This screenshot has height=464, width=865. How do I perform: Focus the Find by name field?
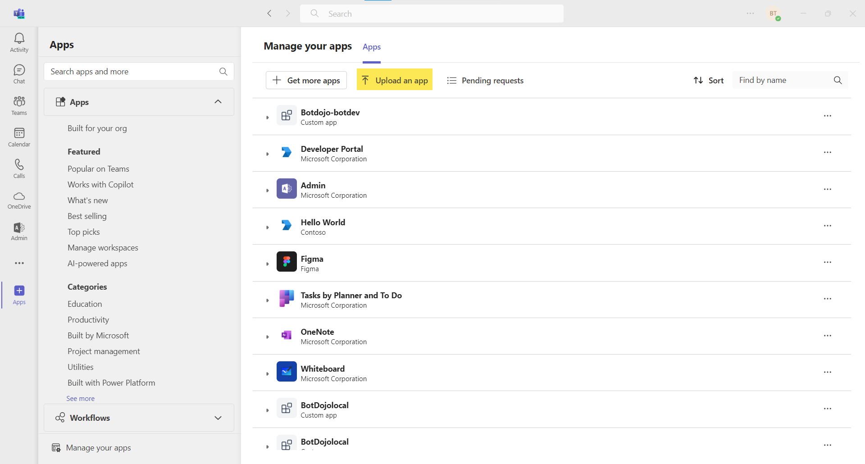click(x=790, y=80)
